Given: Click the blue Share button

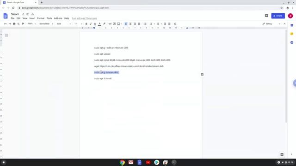Looking at the screenshot, I should [278, 16].
